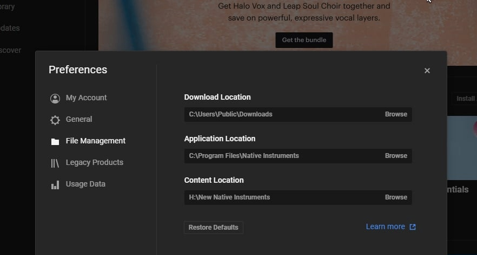
Task: Click the General gear icon
Action: (x=55, y=120)
